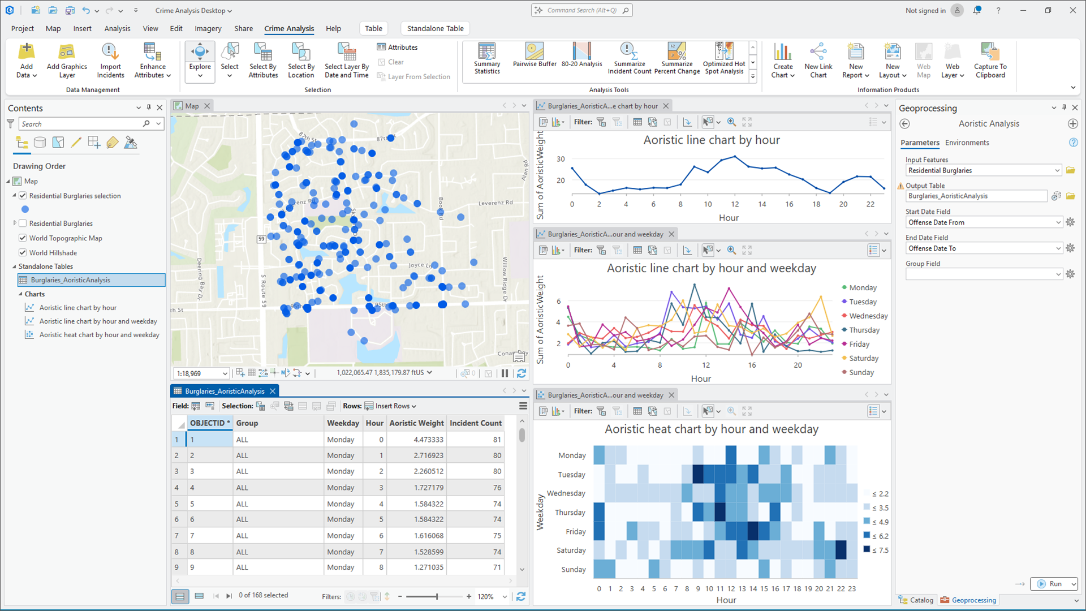The image size is (1086, 611).
Task: Adjust the table zoom slider
Action: coord(436,596)
